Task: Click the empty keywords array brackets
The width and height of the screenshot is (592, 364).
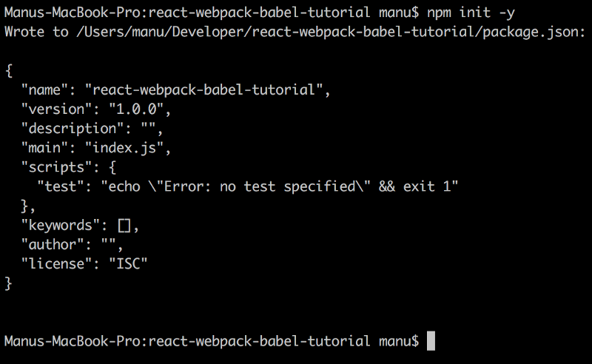Action: point(124,225)
